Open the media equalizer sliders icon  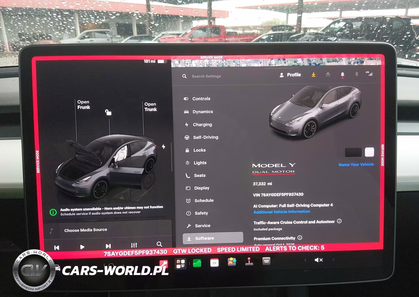(134, 245)
